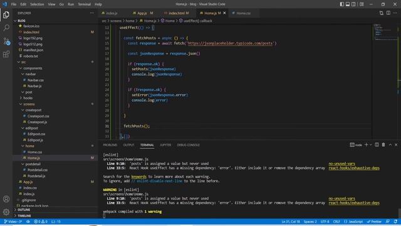Click the Ln 31, Col 18 cursor position
Viewport: 401px width, 226px height.
pyautogui.click(x=291, y=222)
